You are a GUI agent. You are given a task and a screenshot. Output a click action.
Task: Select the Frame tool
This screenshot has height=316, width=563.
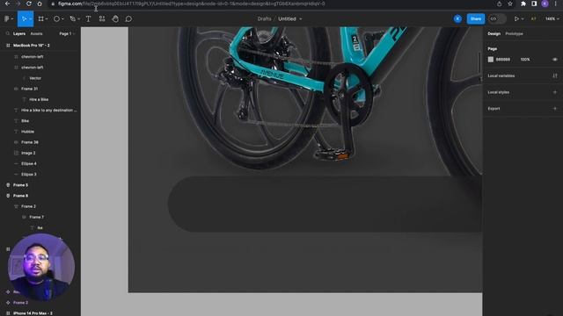click(x=41, y=19)
